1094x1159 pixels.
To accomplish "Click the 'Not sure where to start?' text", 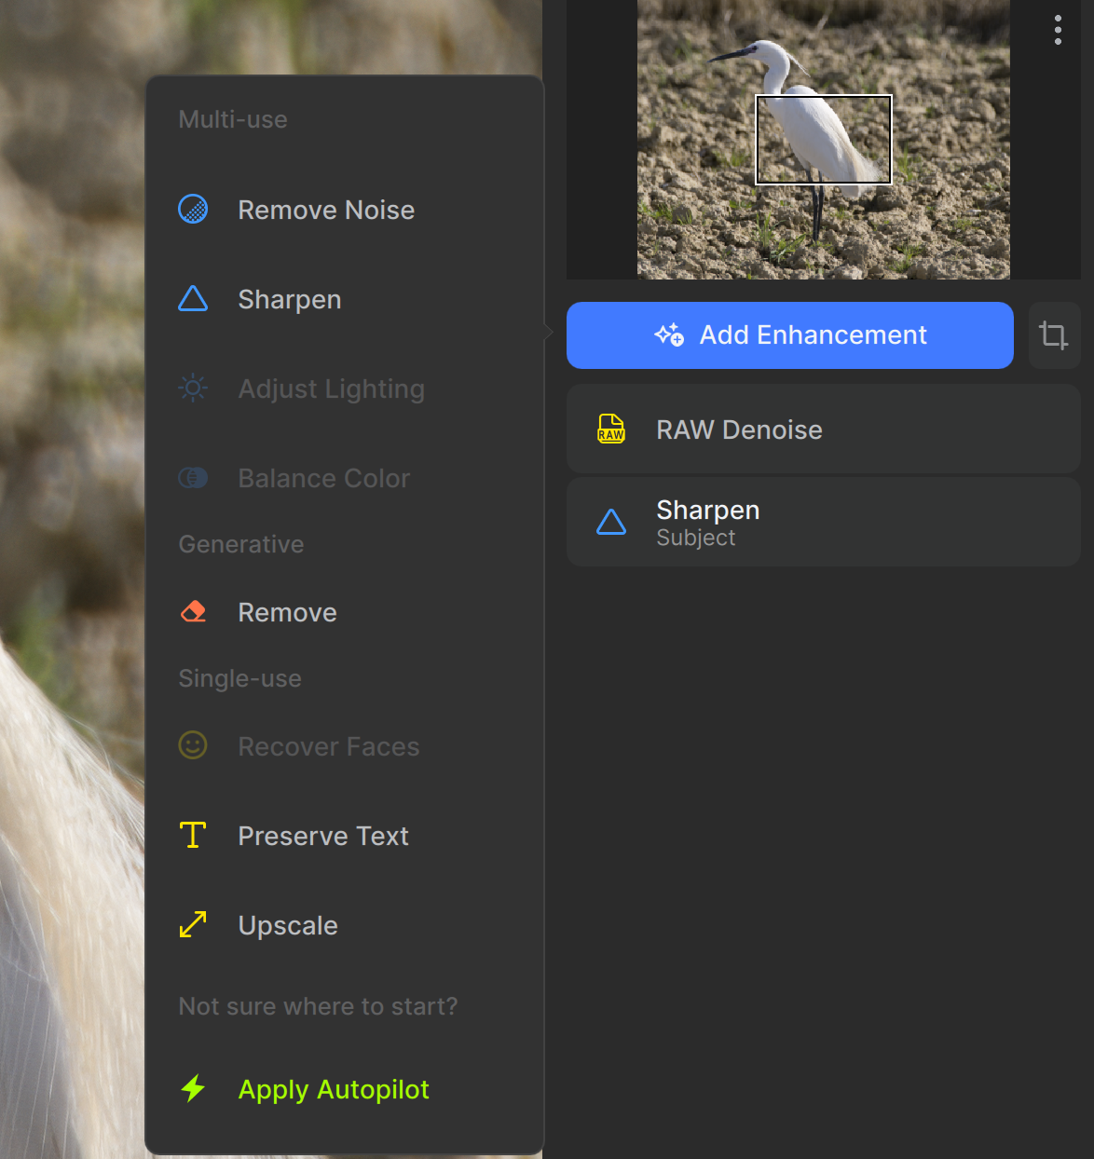I will (x=319, y=1006).
